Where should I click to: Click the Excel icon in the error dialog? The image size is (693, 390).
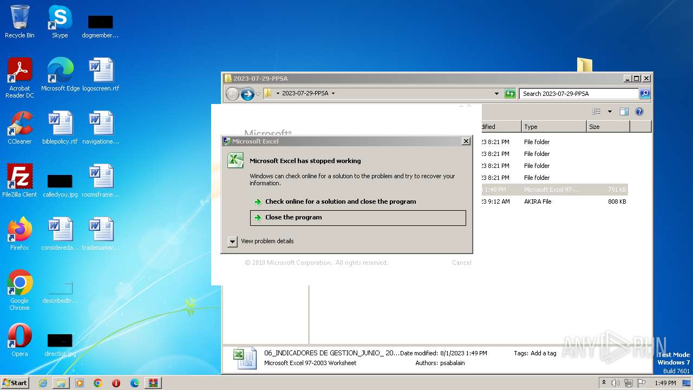[x=236, y=160]
